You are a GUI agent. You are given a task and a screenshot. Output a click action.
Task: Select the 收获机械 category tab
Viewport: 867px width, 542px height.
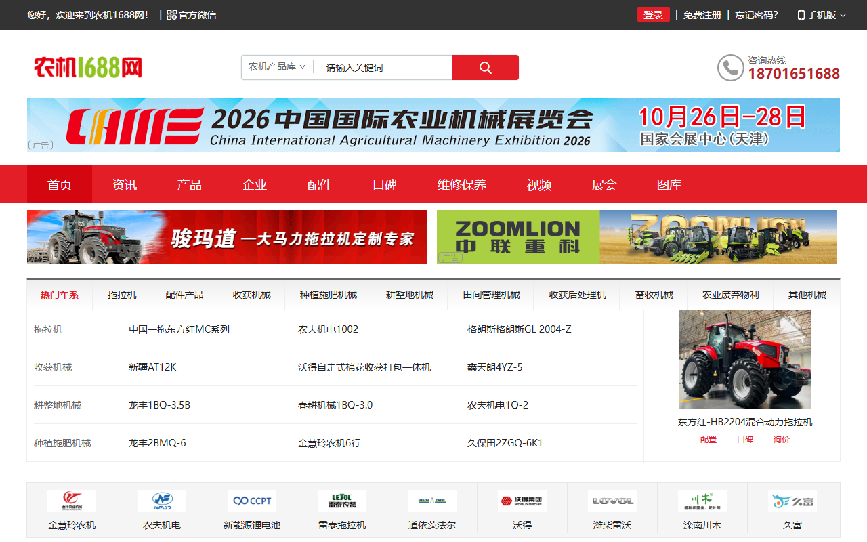tap(252, 295)
